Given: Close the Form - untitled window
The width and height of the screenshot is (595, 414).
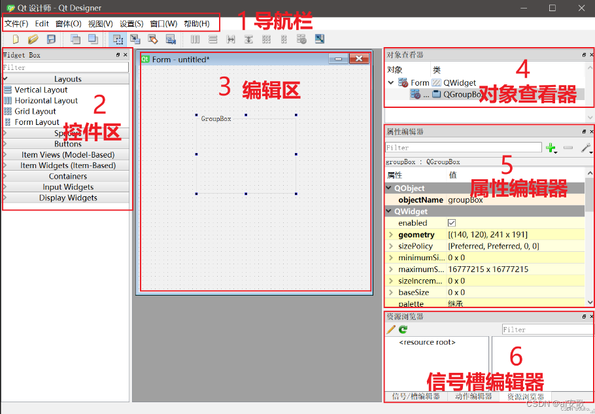Looking at the screenshot, I should (358, 59).
